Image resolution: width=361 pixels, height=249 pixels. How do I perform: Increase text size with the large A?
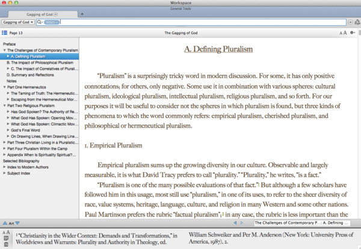pyautogui.click(x=345, y=33)
